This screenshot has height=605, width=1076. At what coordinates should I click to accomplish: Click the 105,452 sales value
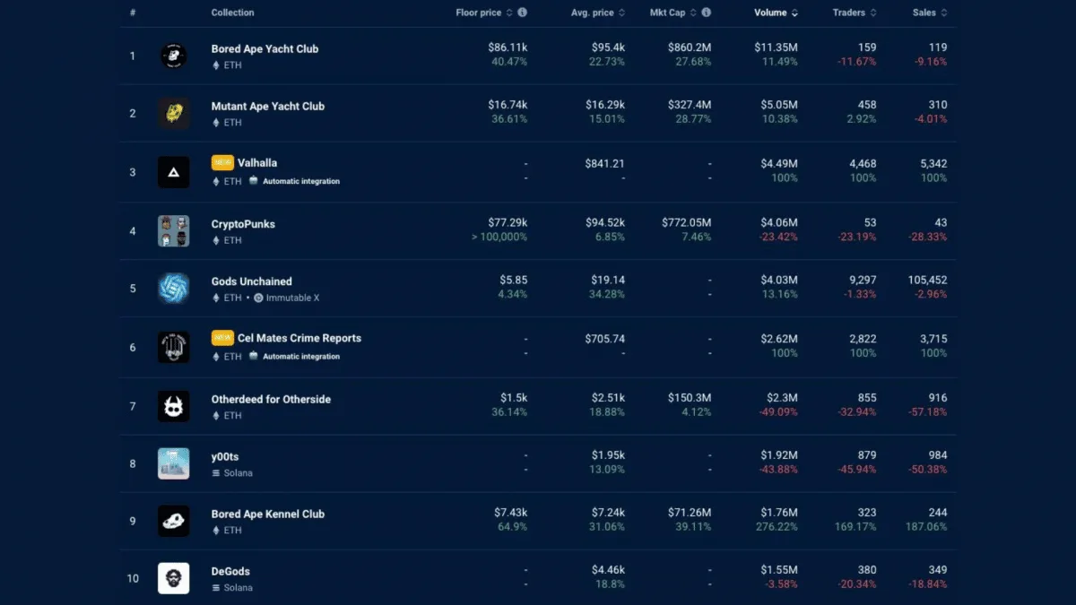point(927,280)
